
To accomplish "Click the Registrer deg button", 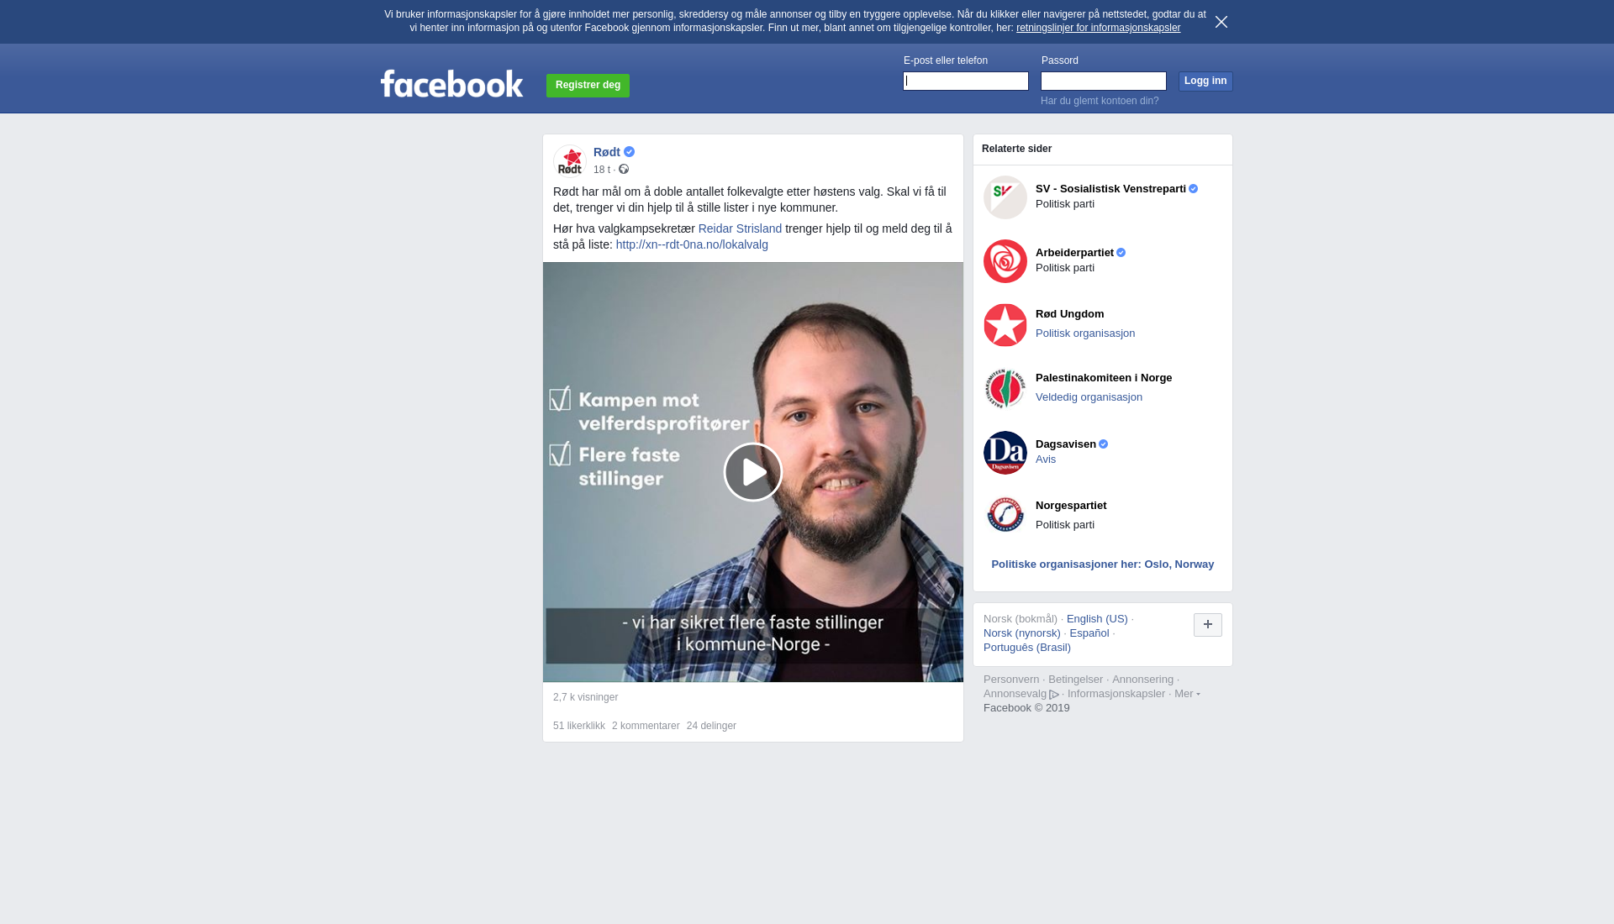I will tap(588, 86).
